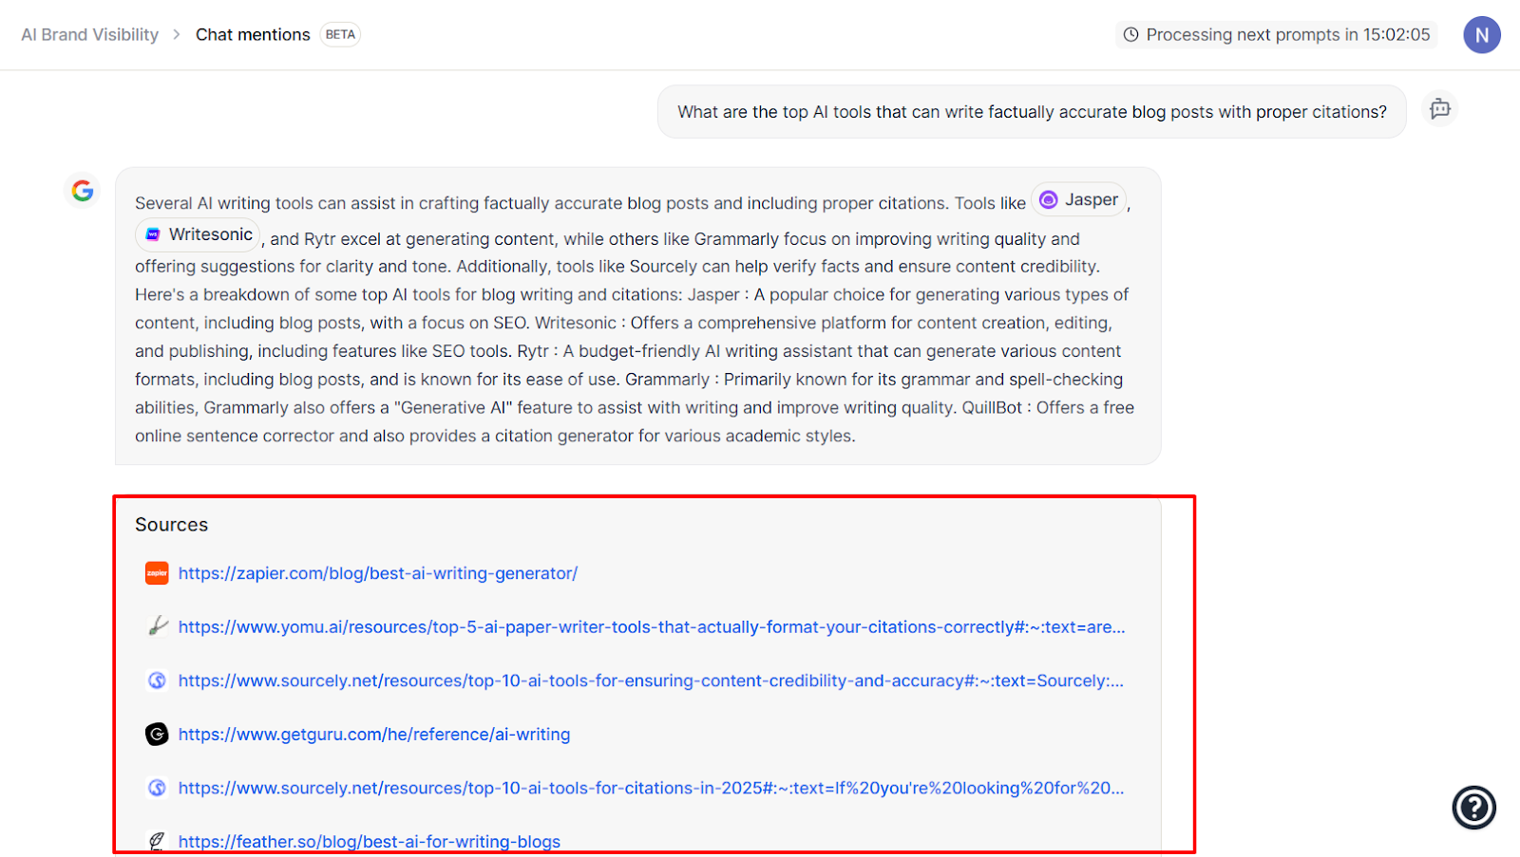Click the Sources heading

pyautogui.click(x=171, y=525)
